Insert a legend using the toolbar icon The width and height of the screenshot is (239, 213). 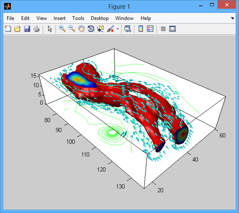(x=150, y=29)
